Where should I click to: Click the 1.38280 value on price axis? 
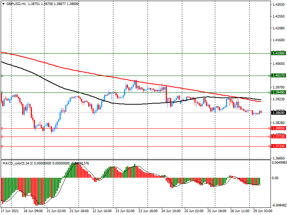tap(279, 123)
